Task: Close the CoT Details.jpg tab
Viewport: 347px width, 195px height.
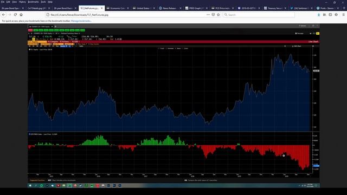Action: (49, 8)
